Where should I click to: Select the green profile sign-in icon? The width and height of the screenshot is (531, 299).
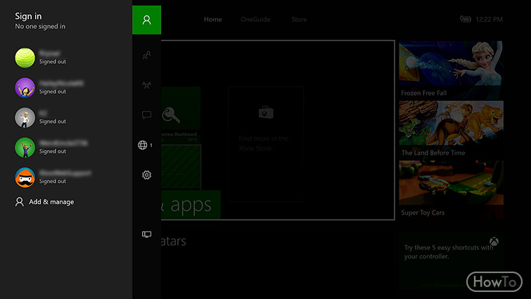coord(146,20)
